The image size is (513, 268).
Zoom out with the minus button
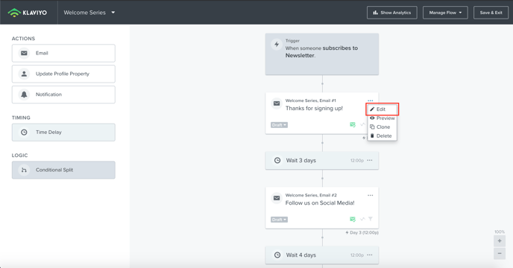pyautogui.click(x=500, y=253)
